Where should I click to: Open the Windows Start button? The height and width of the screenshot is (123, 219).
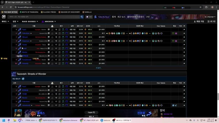pyautogui.click(x=4, y=120)
